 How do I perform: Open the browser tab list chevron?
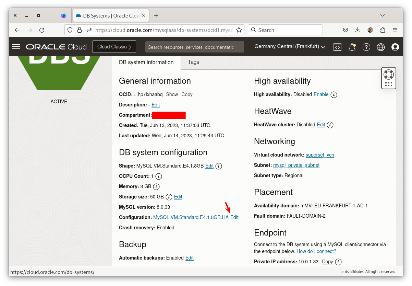click(x=382, y=15)
